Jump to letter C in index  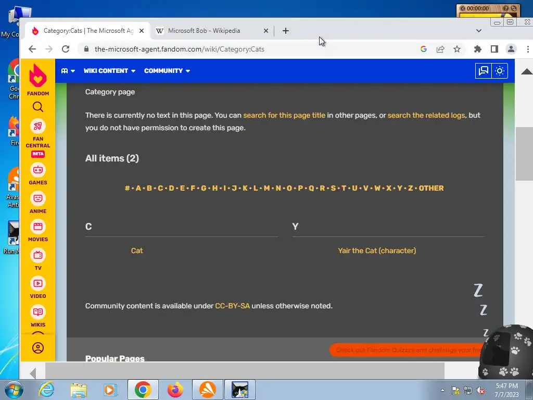[160, 188]
